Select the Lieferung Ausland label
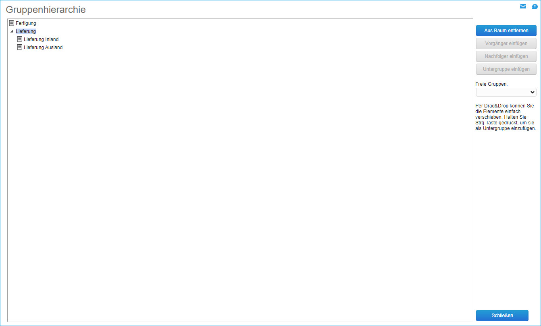The height and width of the screenshot is (326, 541). point(43,47)
